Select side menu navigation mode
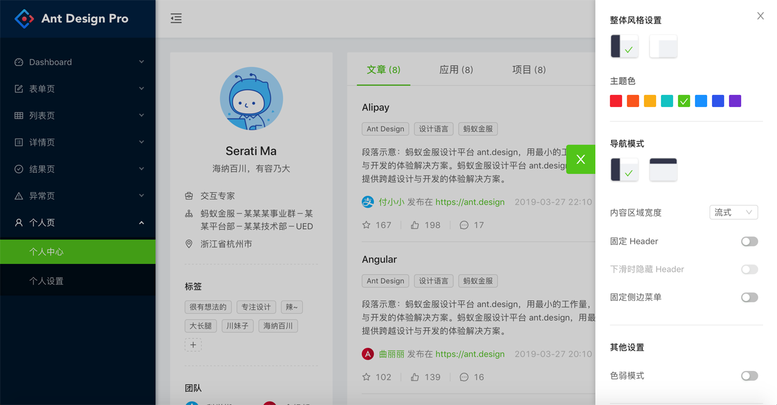The width and height of the screenshot is (777, 405). [624, 170]
